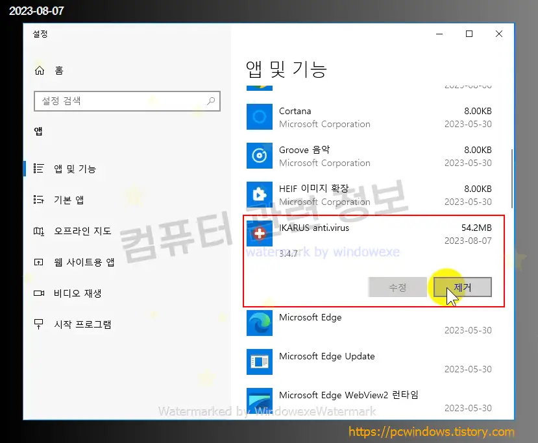
Task: Click the Cortana app icon
Action: pyautogui.click(x=260, y=117)
